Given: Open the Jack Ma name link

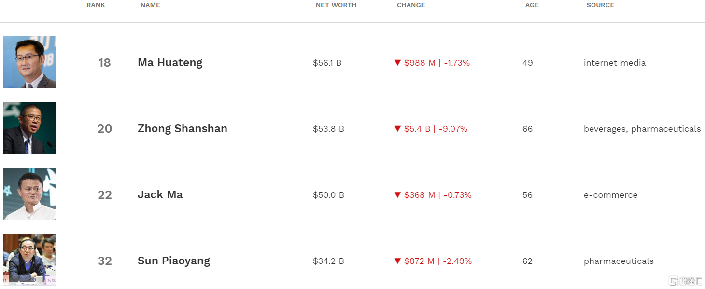Looking at the screenshot, I should pos(160,195).
